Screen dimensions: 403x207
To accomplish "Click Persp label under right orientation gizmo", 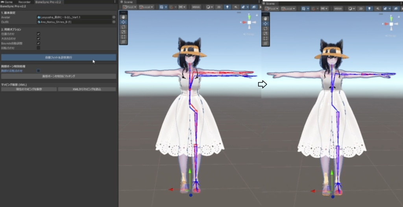I will 391,36.
